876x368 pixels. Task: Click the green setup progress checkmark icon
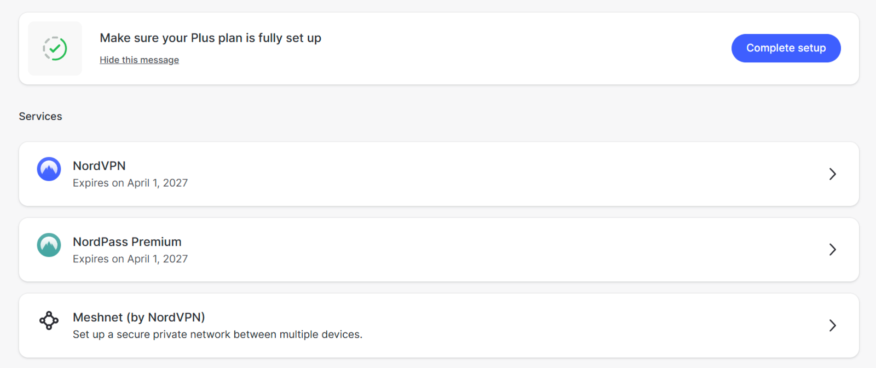click(x=55, y=48)
